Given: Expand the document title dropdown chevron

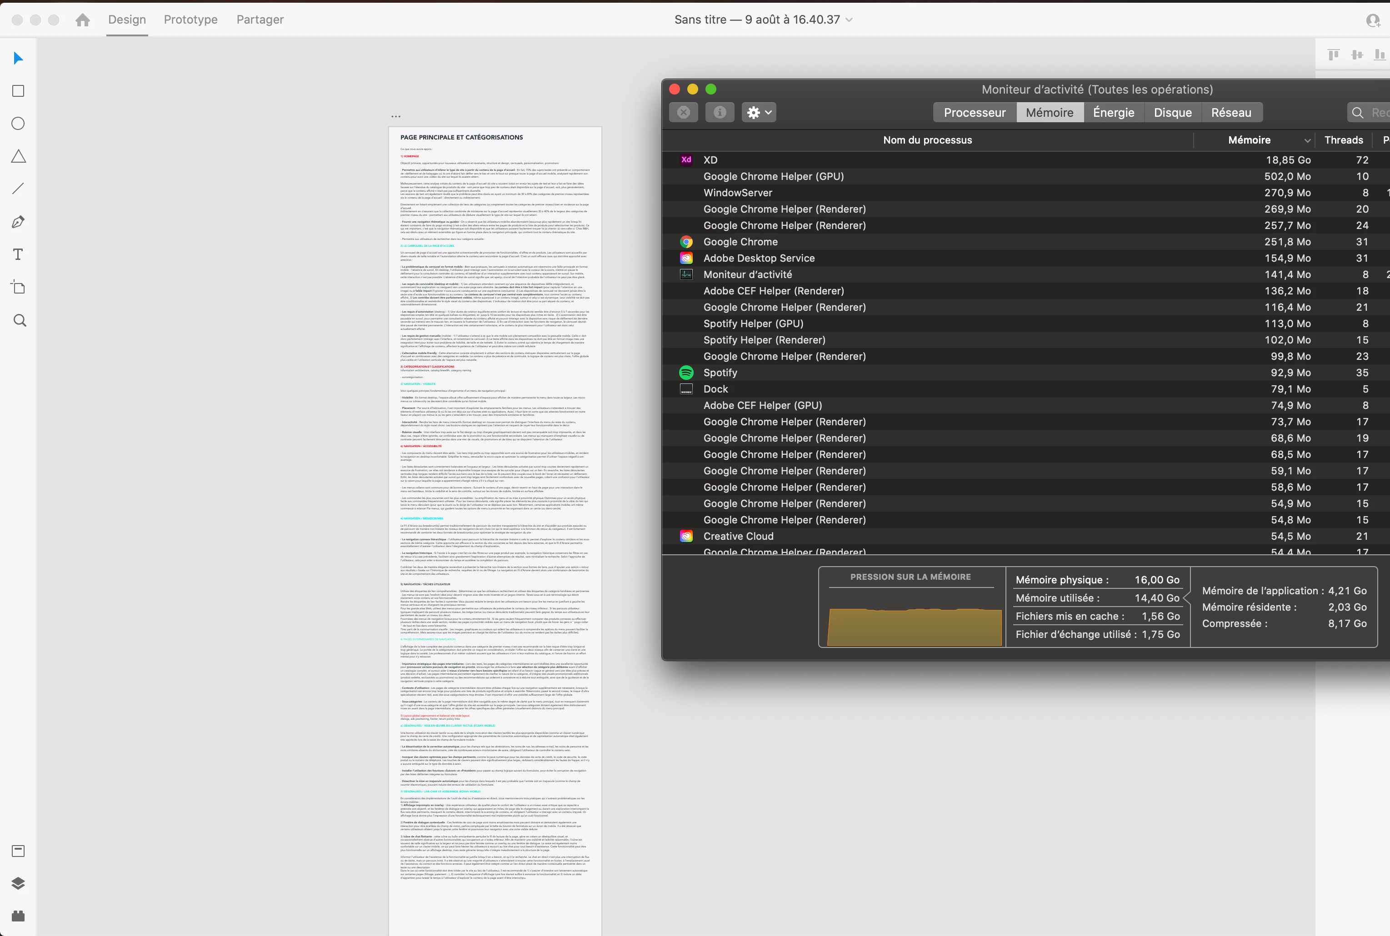Looking at the screenshot, I should point(849,20).
